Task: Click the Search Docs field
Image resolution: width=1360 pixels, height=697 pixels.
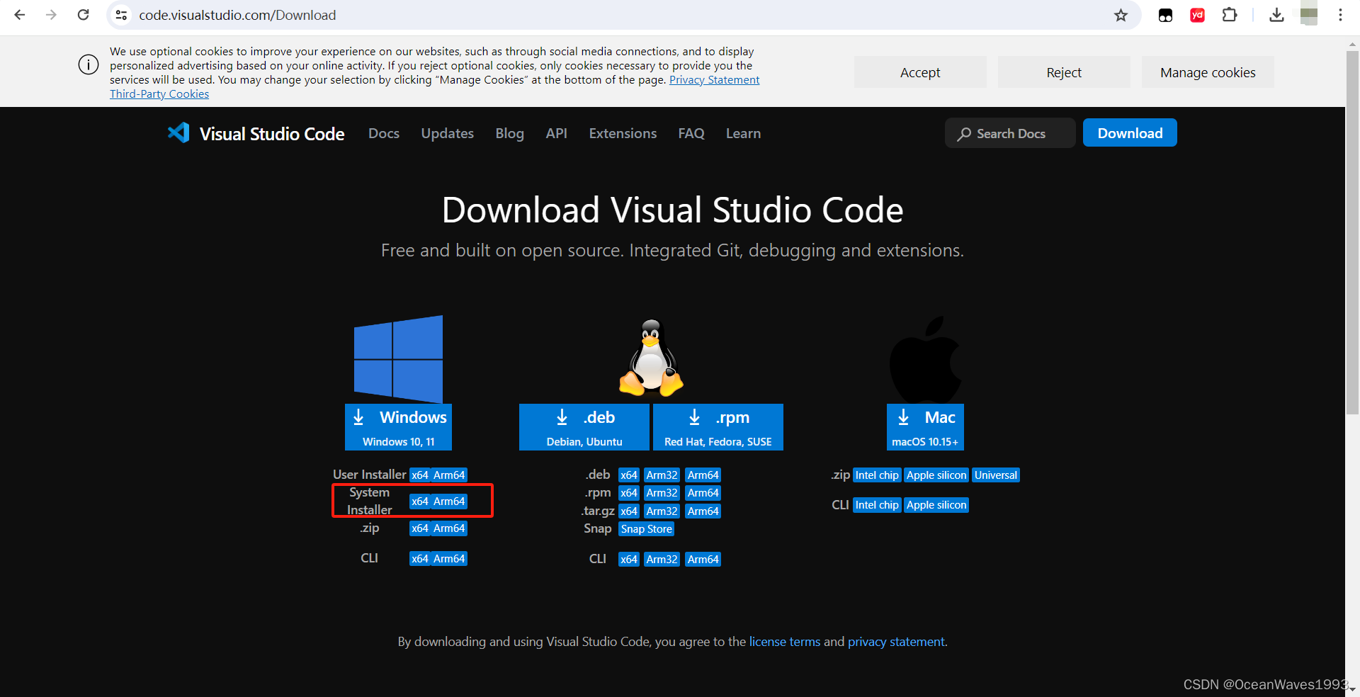Action: pos(1010,133)
